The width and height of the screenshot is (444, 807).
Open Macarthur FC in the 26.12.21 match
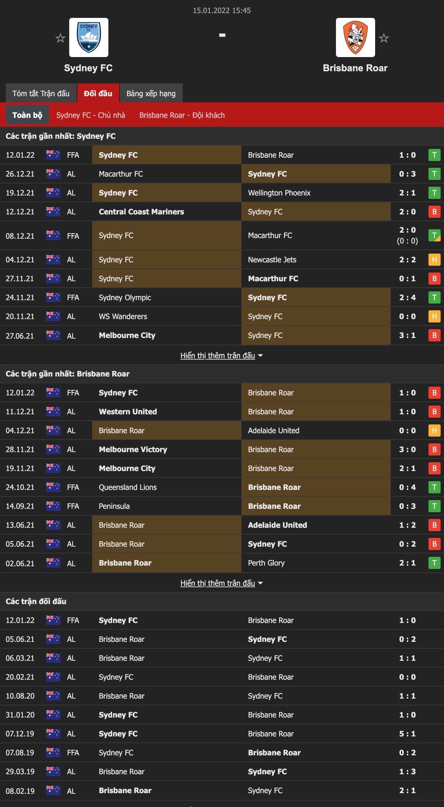pos(121,174)
